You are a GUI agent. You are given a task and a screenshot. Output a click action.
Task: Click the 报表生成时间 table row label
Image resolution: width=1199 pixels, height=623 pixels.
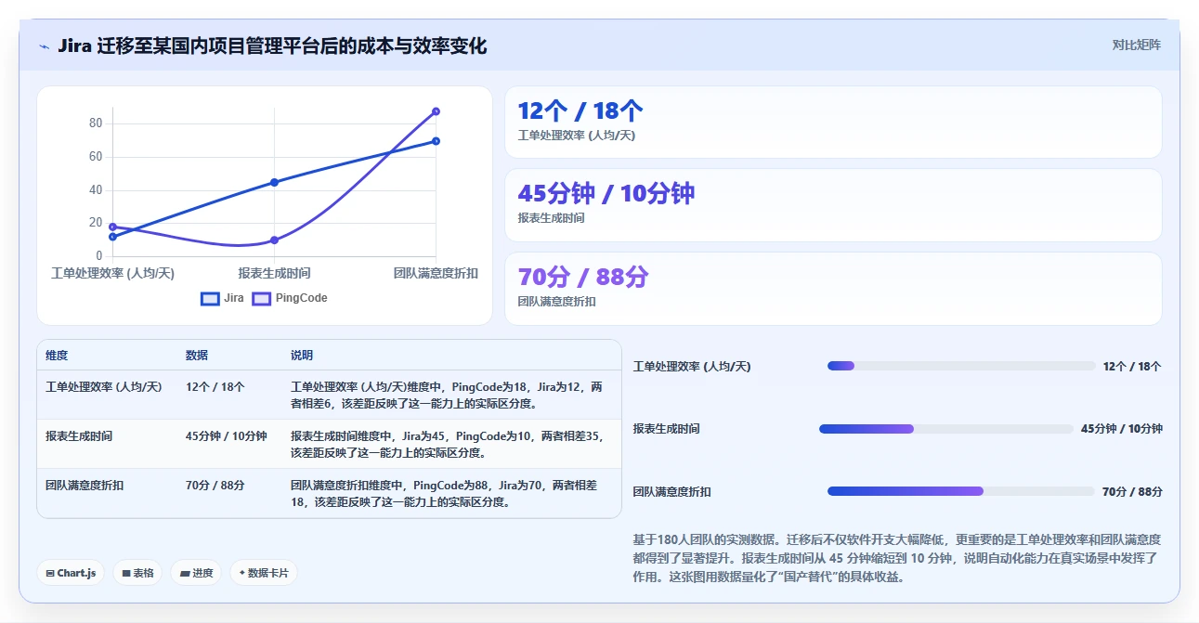coord(79,435)
